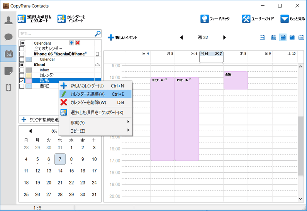Click blue color swatch of Calendar row
Viewport: 307px width, 211px height.
click(29, 59)
